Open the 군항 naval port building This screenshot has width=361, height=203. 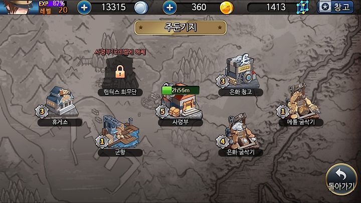tap(121, 132)
